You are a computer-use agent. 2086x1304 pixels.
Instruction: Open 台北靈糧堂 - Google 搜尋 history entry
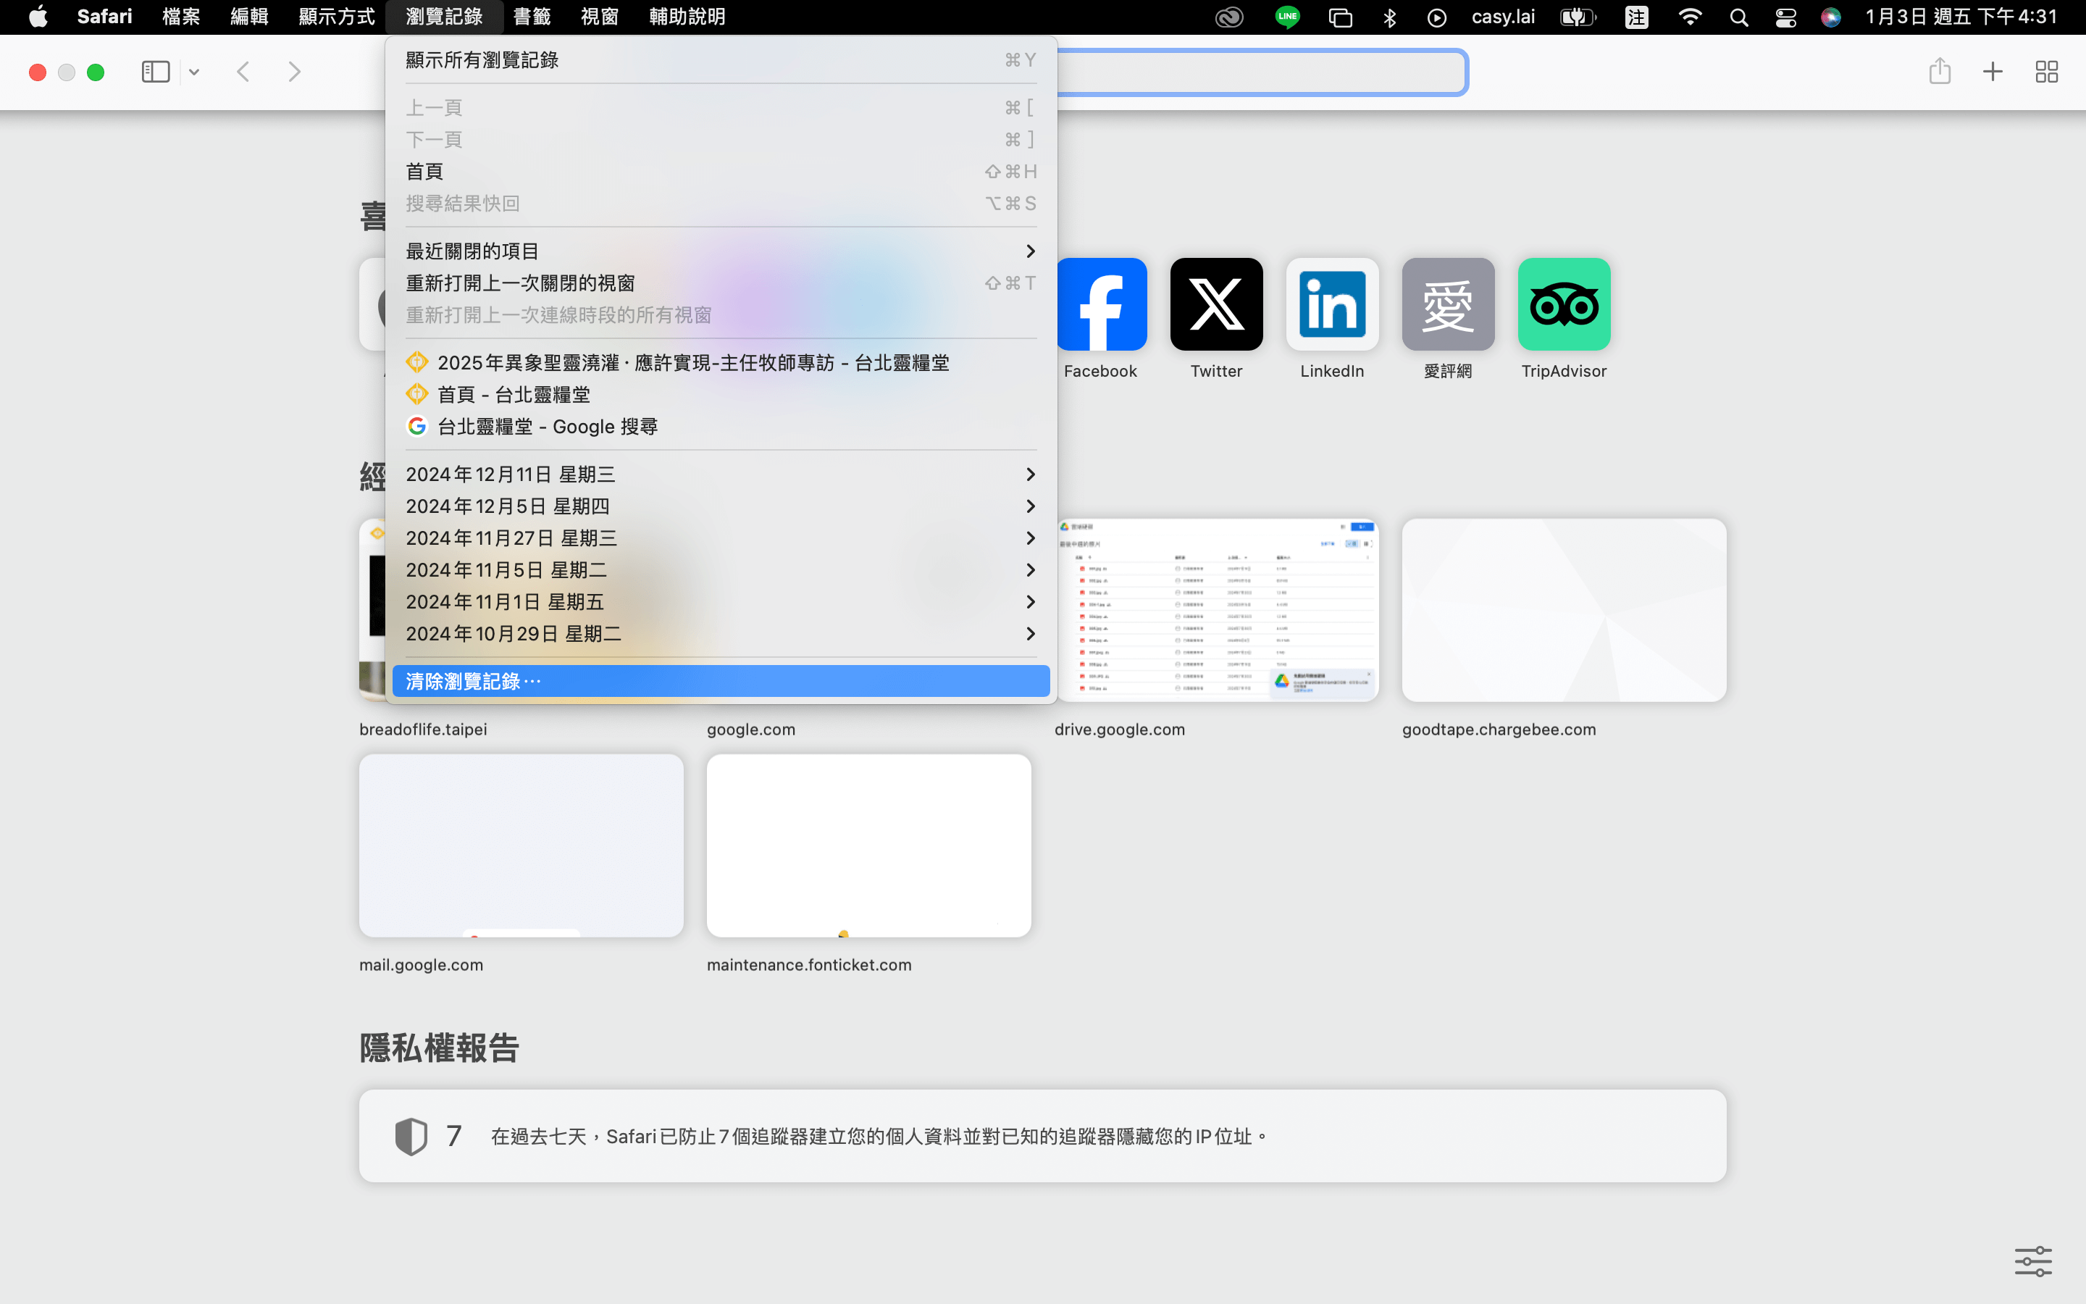(x=721, y=427)
